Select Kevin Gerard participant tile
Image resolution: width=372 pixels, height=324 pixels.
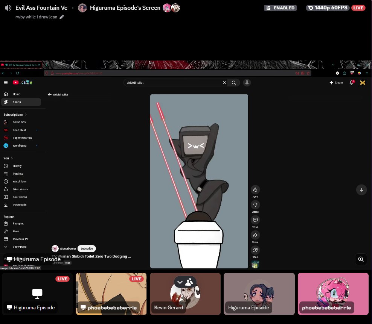(x=185, y=294)
